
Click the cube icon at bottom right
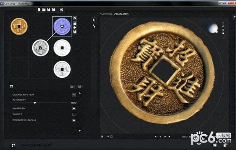tap(225, 145)
